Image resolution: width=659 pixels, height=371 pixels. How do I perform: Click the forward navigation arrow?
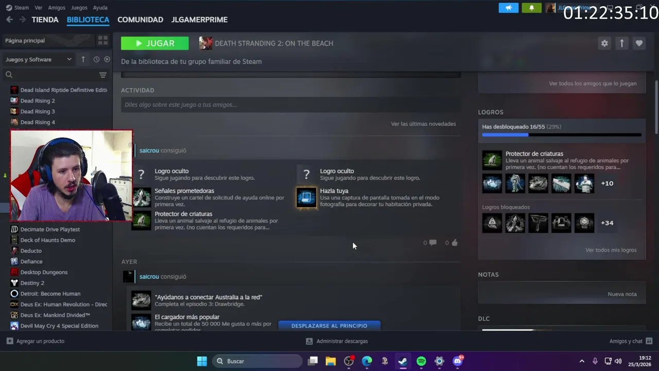tap(23, 20)
